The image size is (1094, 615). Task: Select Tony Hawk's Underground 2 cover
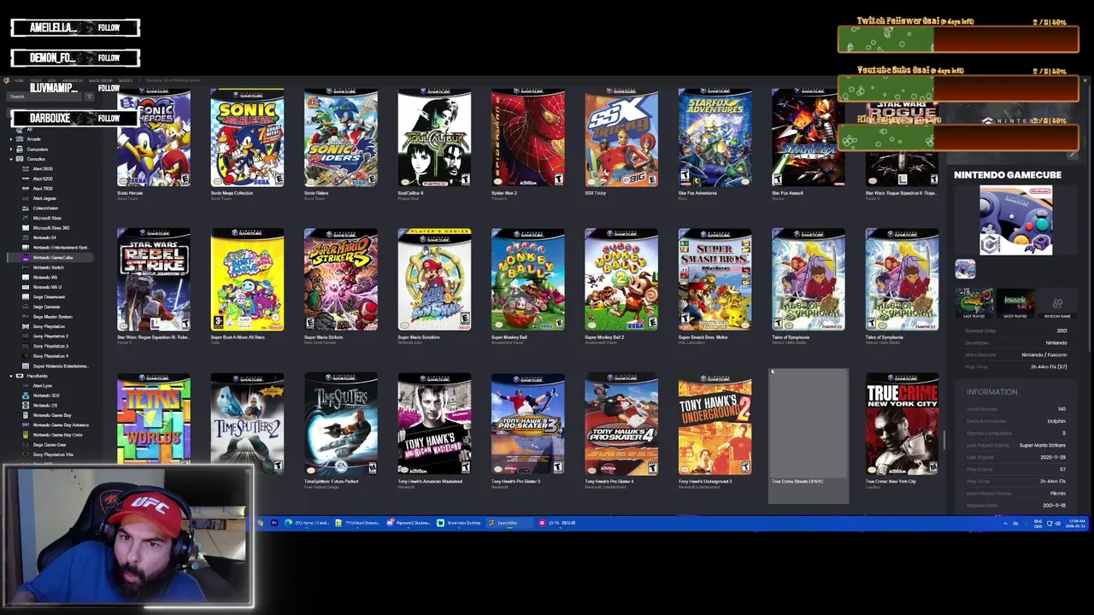point(715,424)
